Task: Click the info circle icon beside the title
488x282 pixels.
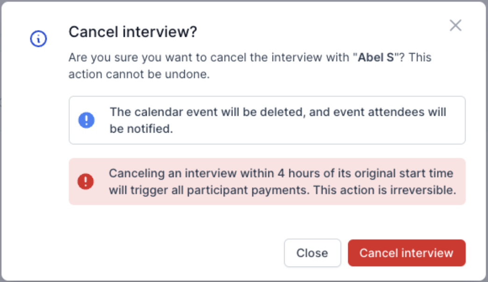Action: pyautogui.click(x=38, y=39)
